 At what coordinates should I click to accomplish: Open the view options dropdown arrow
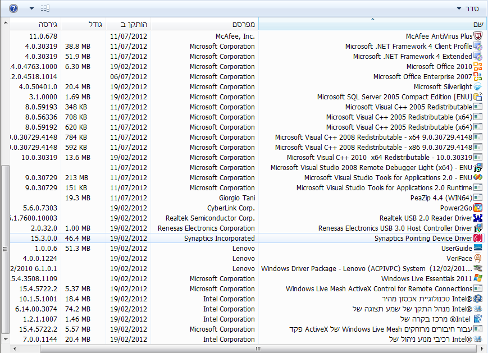31,8
